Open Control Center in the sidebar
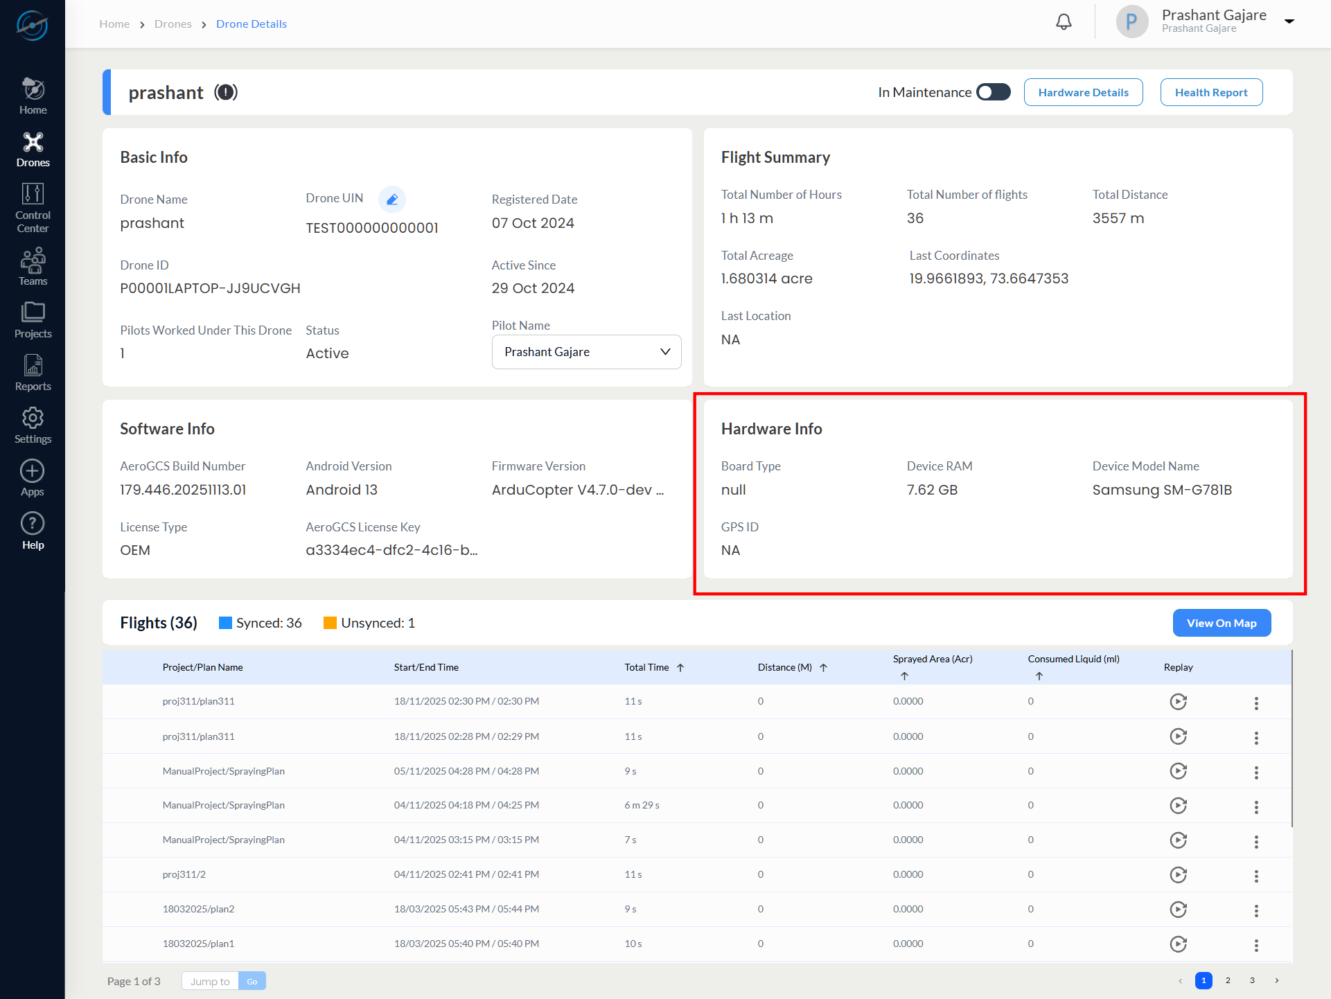Image resolution: width=1331 pixels, height=999 pixels. click(x=33, y=207)
